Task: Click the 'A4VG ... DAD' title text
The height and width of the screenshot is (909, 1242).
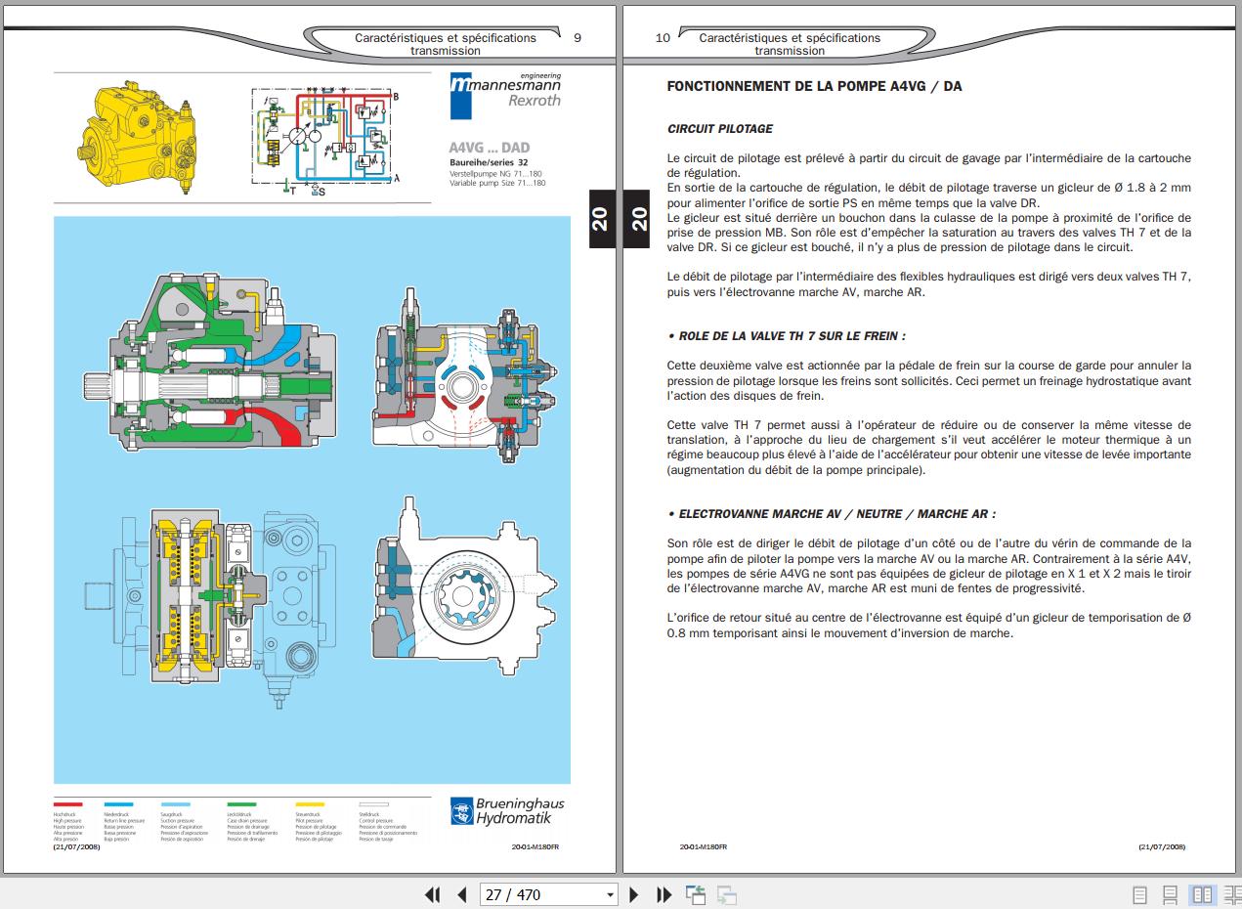Action: tap(490, 149)
